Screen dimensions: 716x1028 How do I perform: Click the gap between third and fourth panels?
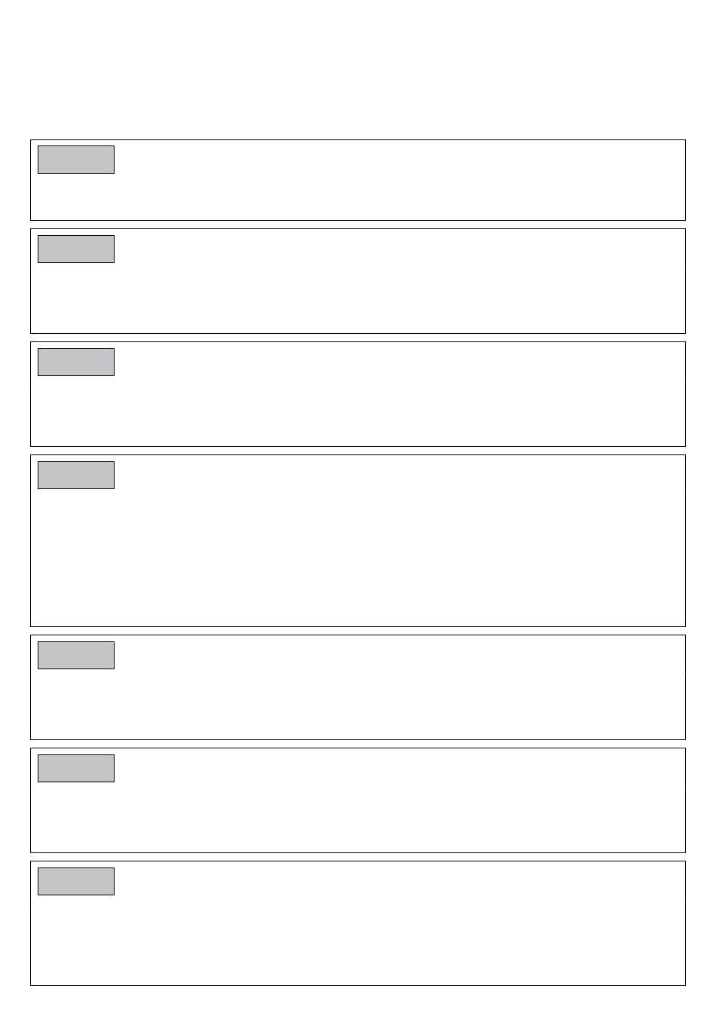click(x=358, y=451)
